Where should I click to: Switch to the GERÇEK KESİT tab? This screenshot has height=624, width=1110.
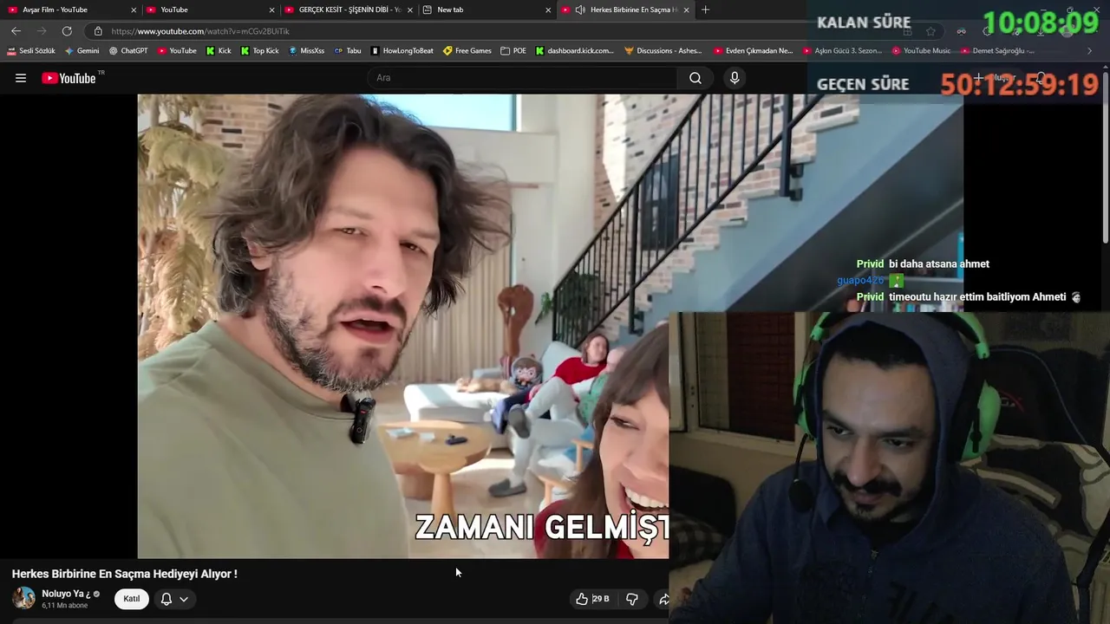(x=349, y=10)
